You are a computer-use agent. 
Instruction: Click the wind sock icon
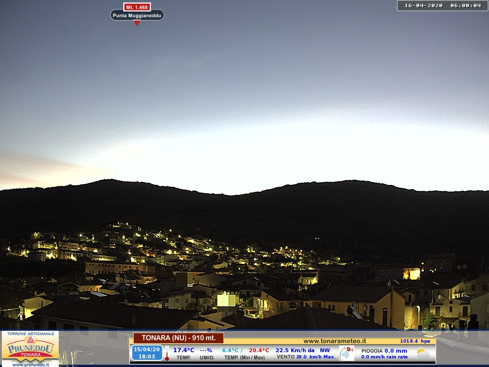click(347, 353)
